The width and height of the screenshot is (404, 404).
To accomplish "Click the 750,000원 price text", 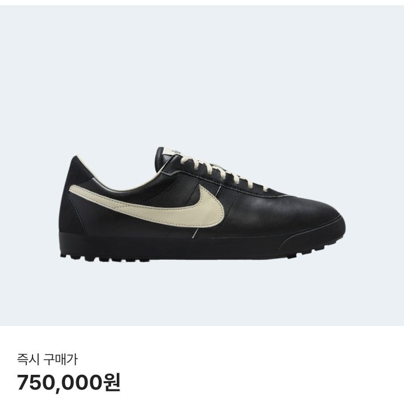I will [69, 383].
